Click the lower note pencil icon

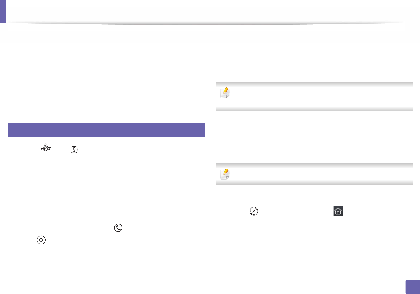coord(225,174)
